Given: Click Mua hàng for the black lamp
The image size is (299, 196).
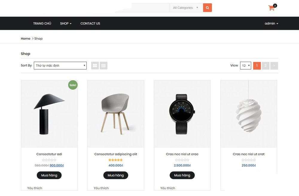Looking at the screenshot, I should (49, 175).
